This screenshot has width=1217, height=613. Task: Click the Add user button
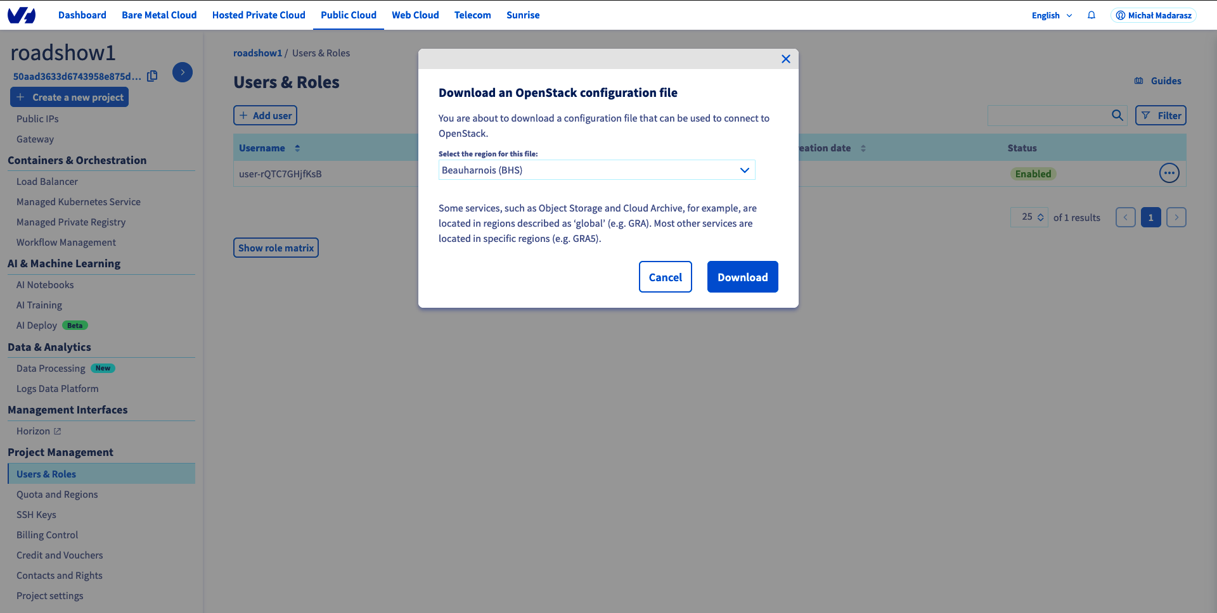(265, 115)
